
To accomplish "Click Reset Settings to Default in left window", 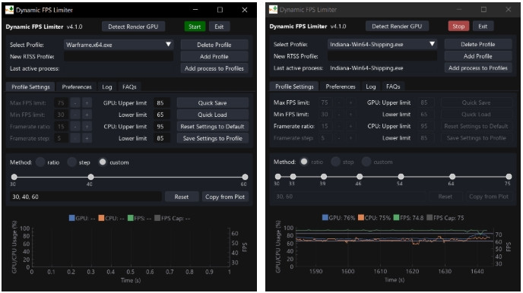I will (213, 127).
